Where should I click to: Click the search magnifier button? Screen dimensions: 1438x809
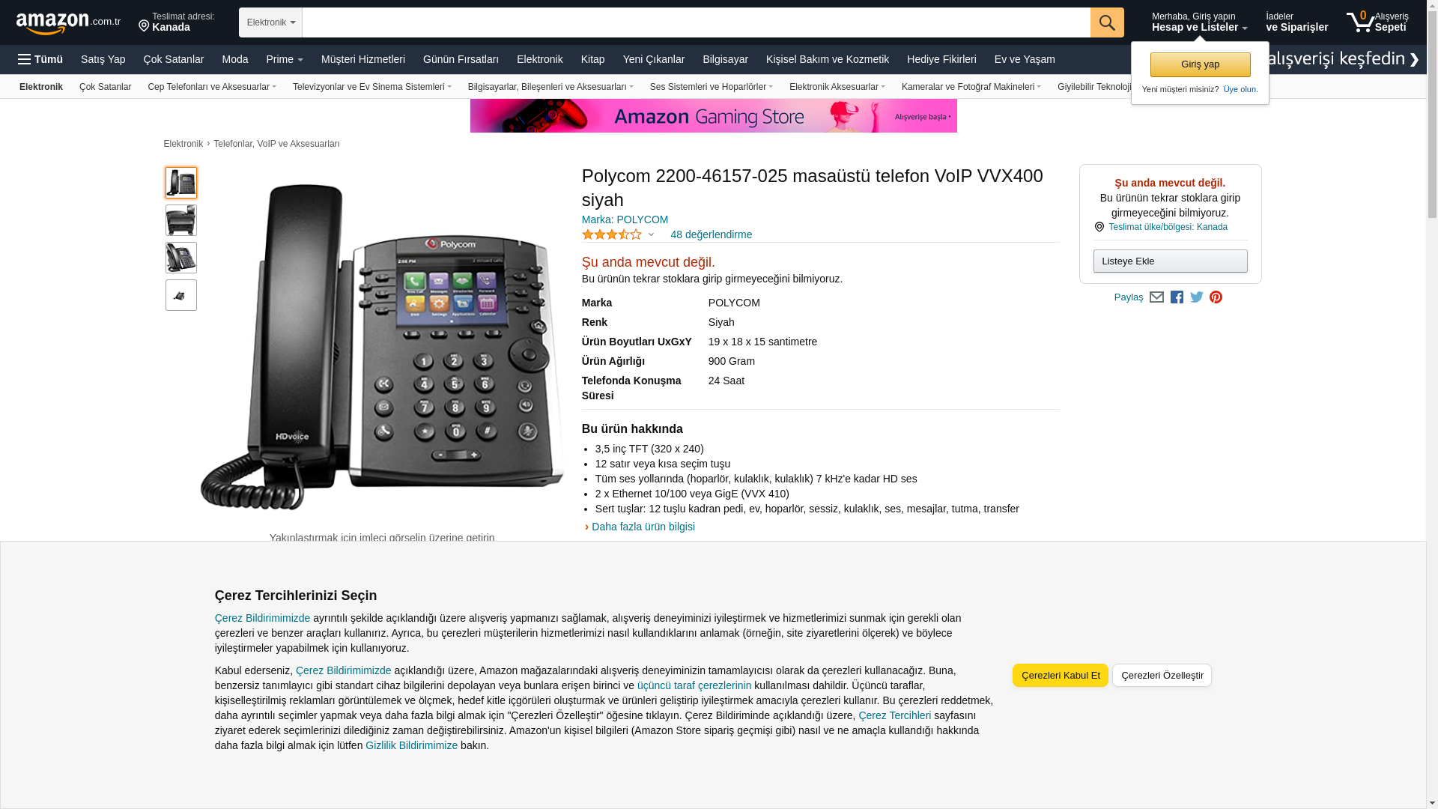pos(1107,22)
